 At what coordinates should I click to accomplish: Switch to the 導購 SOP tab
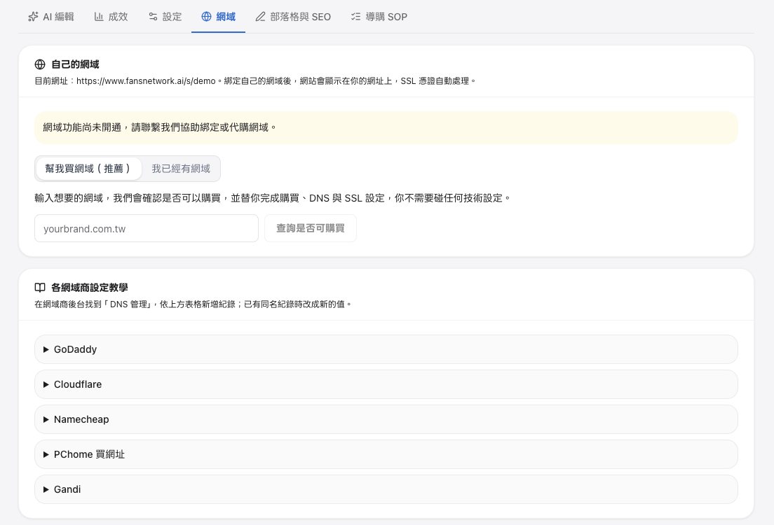[x=379, y=17]
